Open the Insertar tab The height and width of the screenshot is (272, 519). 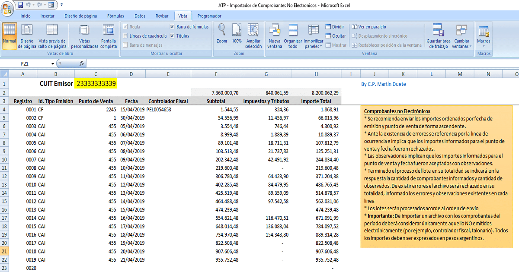tap(47, 16)
